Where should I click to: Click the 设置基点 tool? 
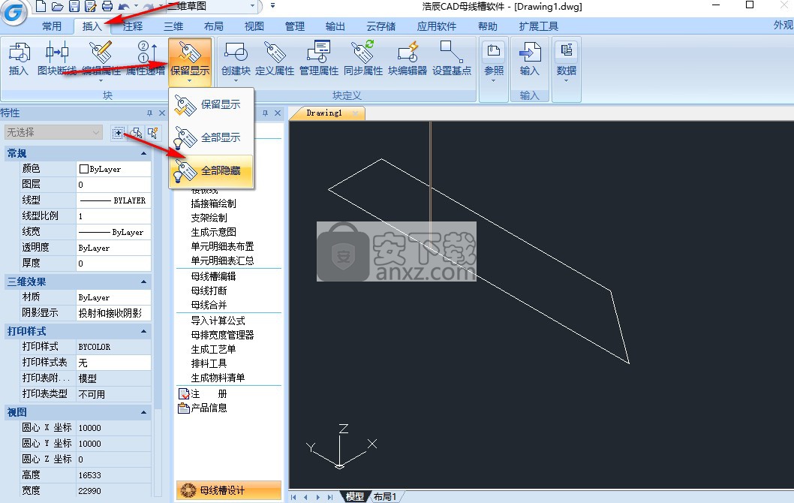pos(452,59)
